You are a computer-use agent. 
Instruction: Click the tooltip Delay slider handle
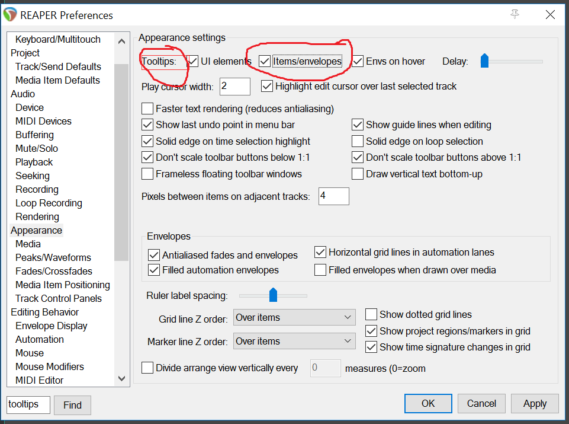(x=484, y=61)
